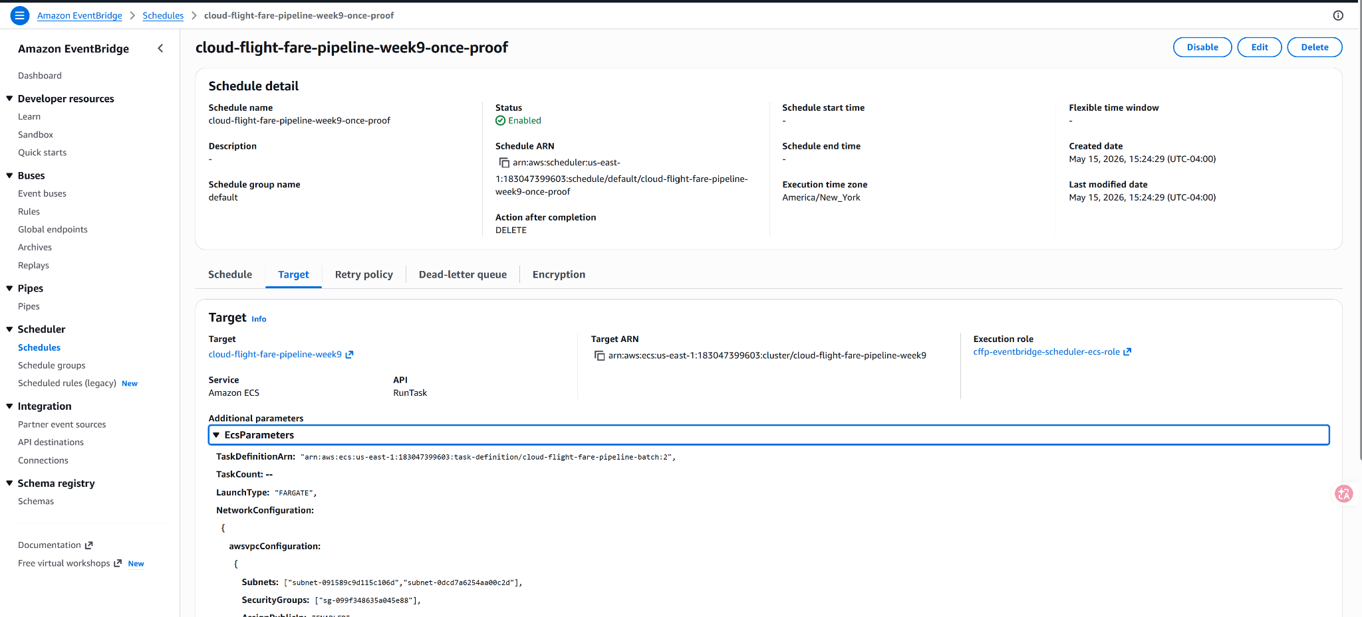Collapse the Integration section
1362x617 pixels.
point(9,406)
